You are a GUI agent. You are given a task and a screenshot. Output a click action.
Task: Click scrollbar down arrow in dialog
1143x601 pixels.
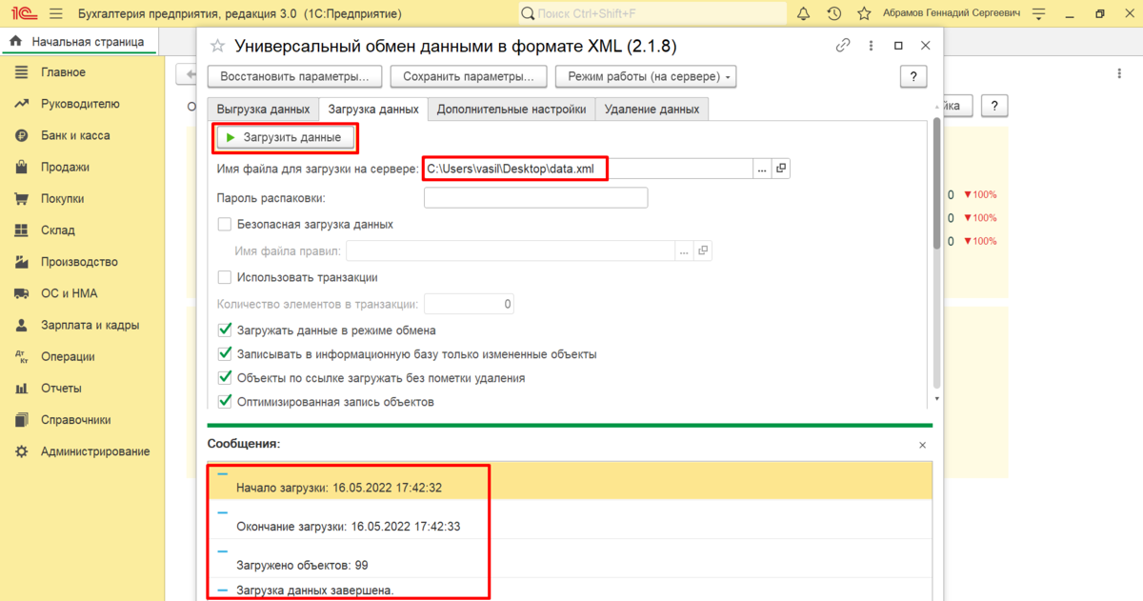(x=936, y=399)
